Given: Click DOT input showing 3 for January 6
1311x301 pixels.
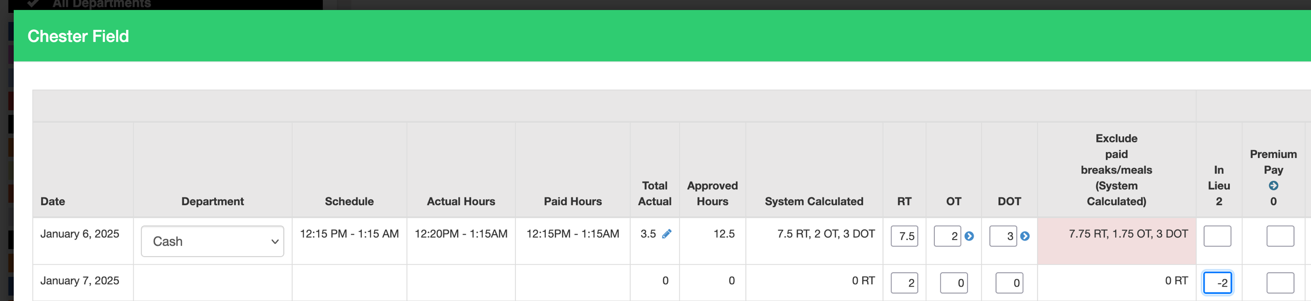Looking at the screenshot, I should 1002,236.
